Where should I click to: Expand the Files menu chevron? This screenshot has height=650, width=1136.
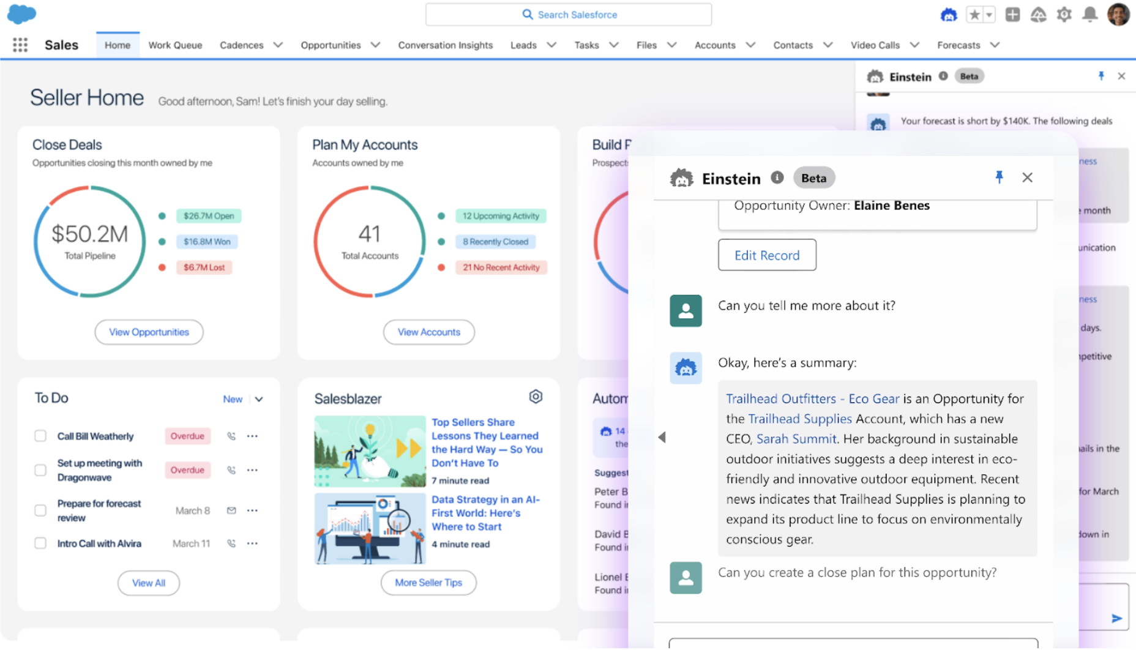click(x=671, y=45)
